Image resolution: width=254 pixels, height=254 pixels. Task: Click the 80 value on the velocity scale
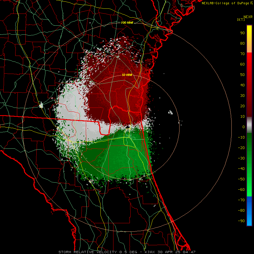click(242, 43)
